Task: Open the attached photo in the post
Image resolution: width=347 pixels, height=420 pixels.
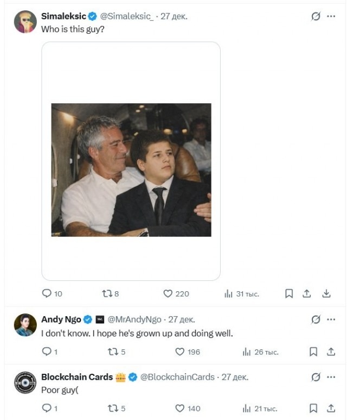Action: pyautogui.click(x=131, y=170)
